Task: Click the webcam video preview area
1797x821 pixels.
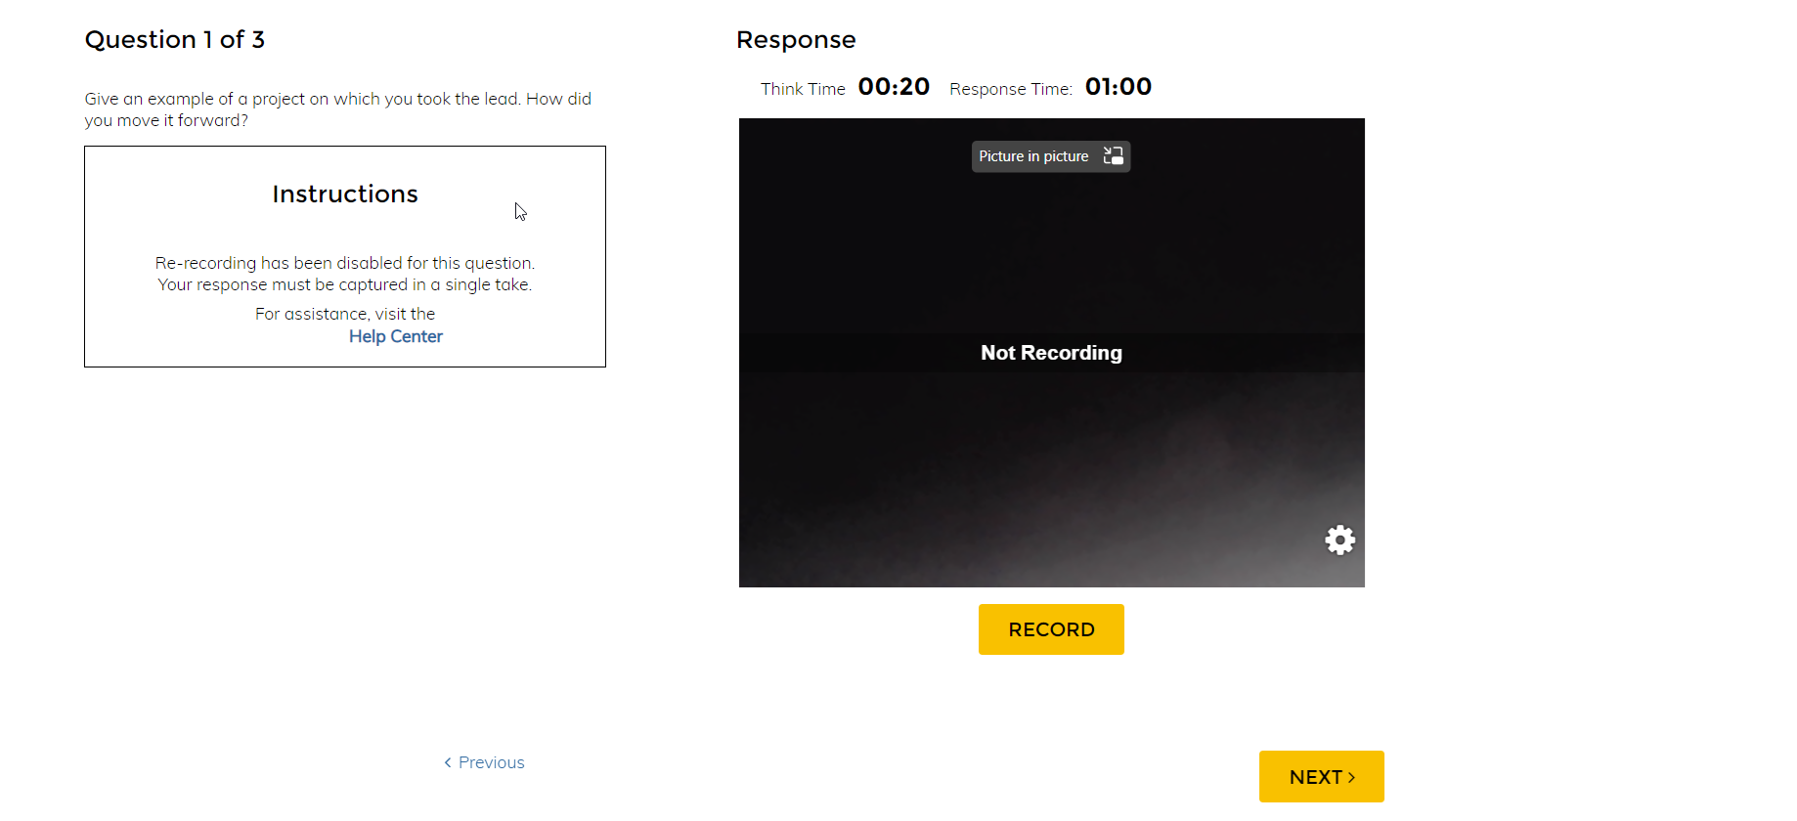Action: coord(1051,459)
